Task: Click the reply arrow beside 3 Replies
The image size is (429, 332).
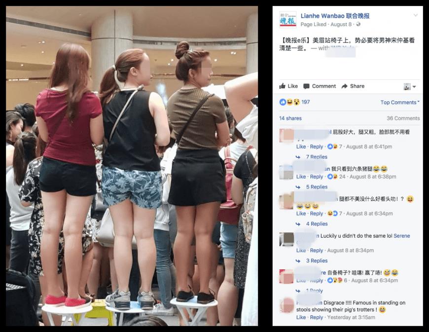Action: tap(298, 261)
